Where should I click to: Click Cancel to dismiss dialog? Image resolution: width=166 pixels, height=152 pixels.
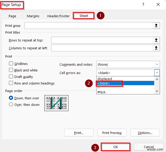click(x=149, y=147)
